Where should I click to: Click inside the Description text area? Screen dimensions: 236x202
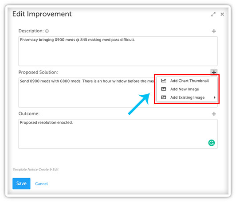click(118, 51)
